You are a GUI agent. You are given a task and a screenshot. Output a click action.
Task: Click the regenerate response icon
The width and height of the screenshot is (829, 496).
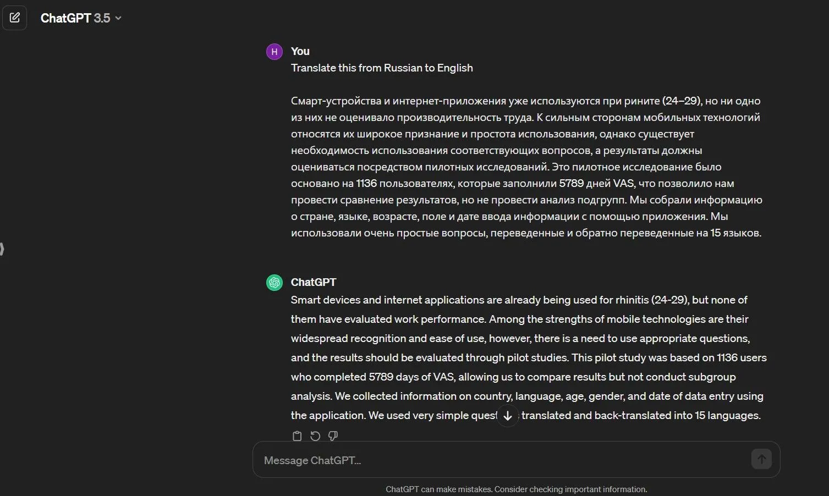click(315, 436)
